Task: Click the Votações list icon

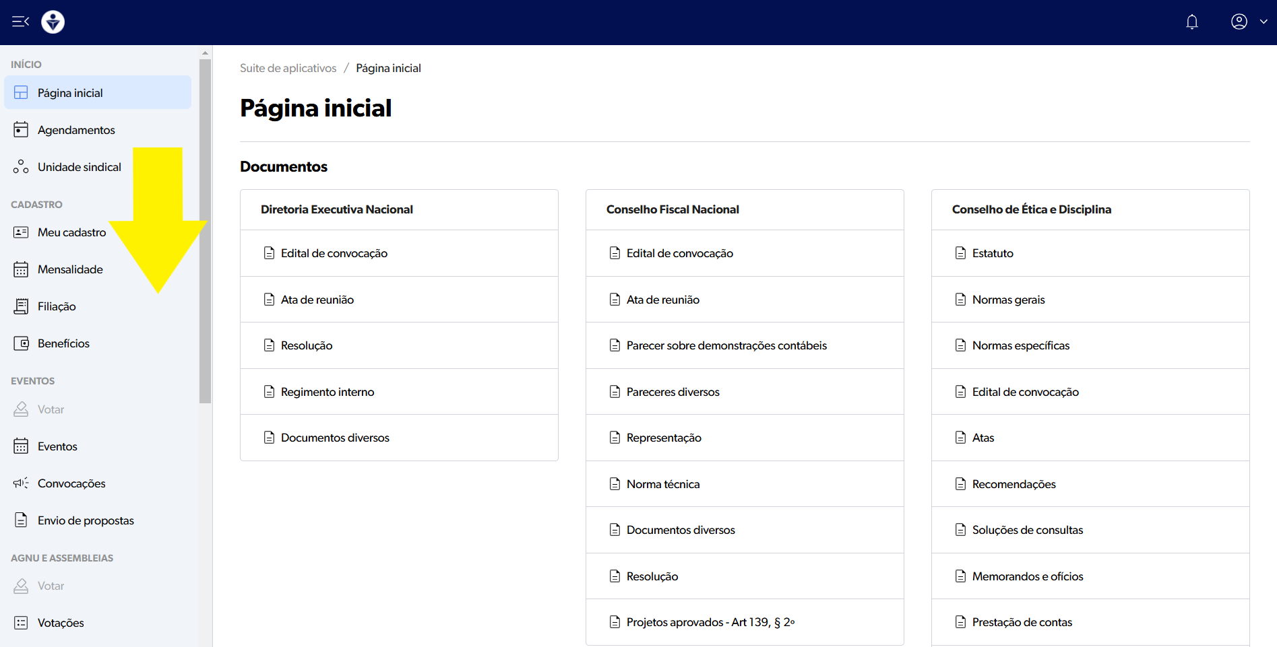Action: [21, 623]
